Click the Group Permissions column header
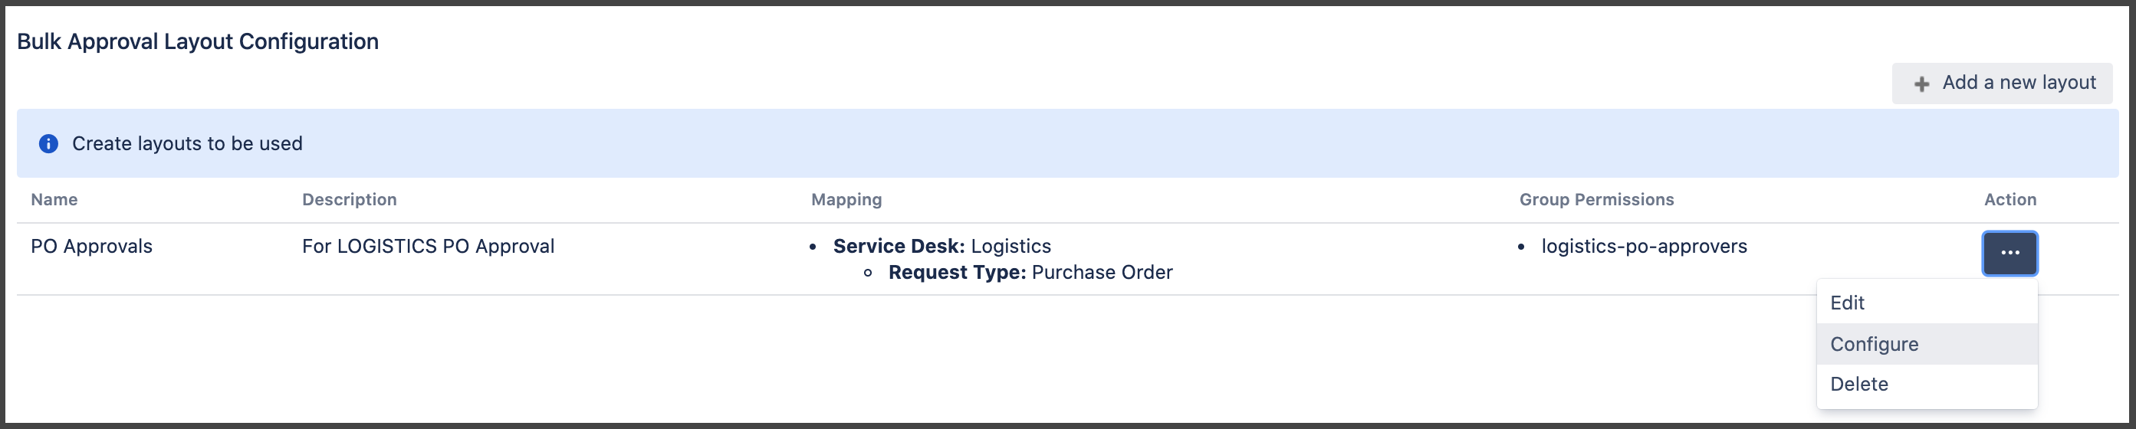This screenshot has height=429, width=2136. pos(1596,200)
